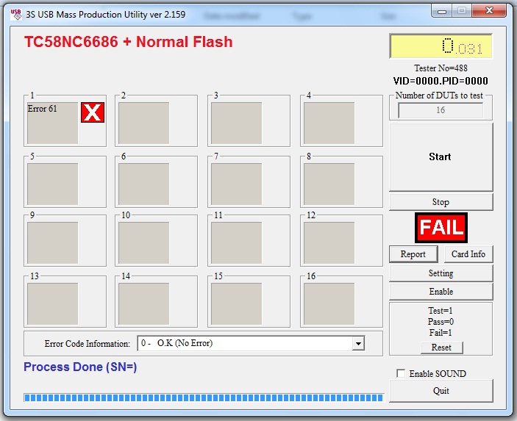This screenshot has height=421, width=517.
Task: Click the Start button
Action: click(441, 156)
